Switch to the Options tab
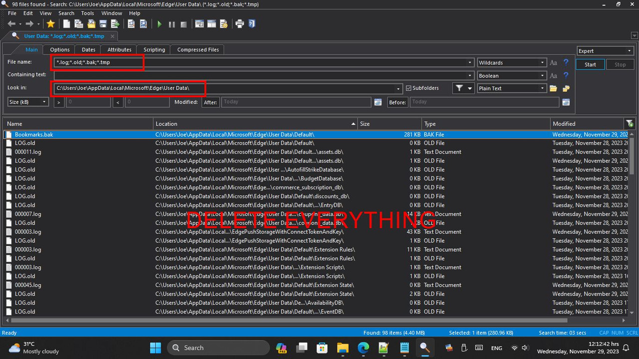Screen dimensions: 639x359 [x=60, y=49]
